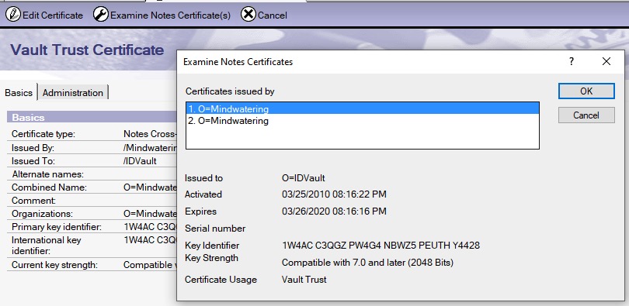Click the dialog's Cancel button
The width and height of the screenshot is (629, 306).
click(x=586, y=115)
